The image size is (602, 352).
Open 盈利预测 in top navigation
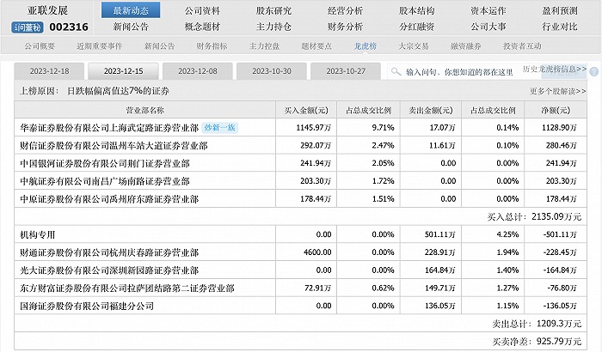pyautogui.click(x=558, y=10)
